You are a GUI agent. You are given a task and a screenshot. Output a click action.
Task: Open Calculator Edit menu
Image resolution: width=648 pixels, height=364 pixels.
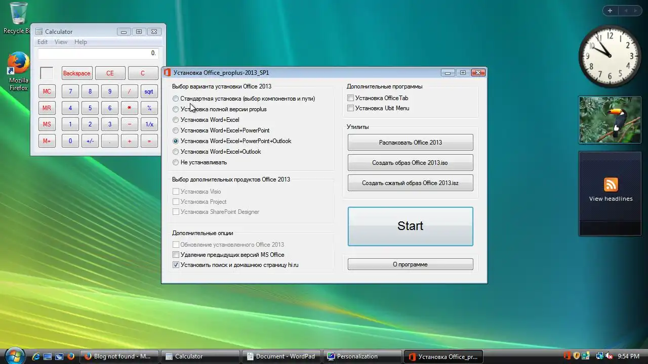(43, 42)
